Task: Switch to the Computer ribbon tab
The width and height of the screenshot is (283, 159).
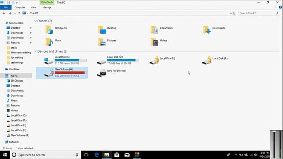Action: coord(19,8)
